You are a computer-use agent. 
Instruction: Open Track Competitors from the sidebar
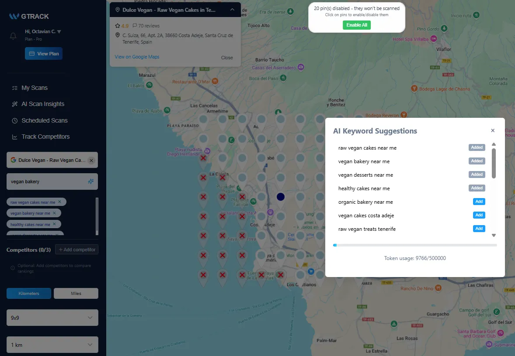point(45,137)
